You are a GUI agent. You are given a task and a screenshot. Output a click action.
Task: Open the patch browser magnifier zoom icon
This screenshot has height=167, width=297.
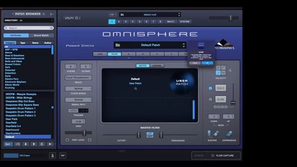(44, 14)
